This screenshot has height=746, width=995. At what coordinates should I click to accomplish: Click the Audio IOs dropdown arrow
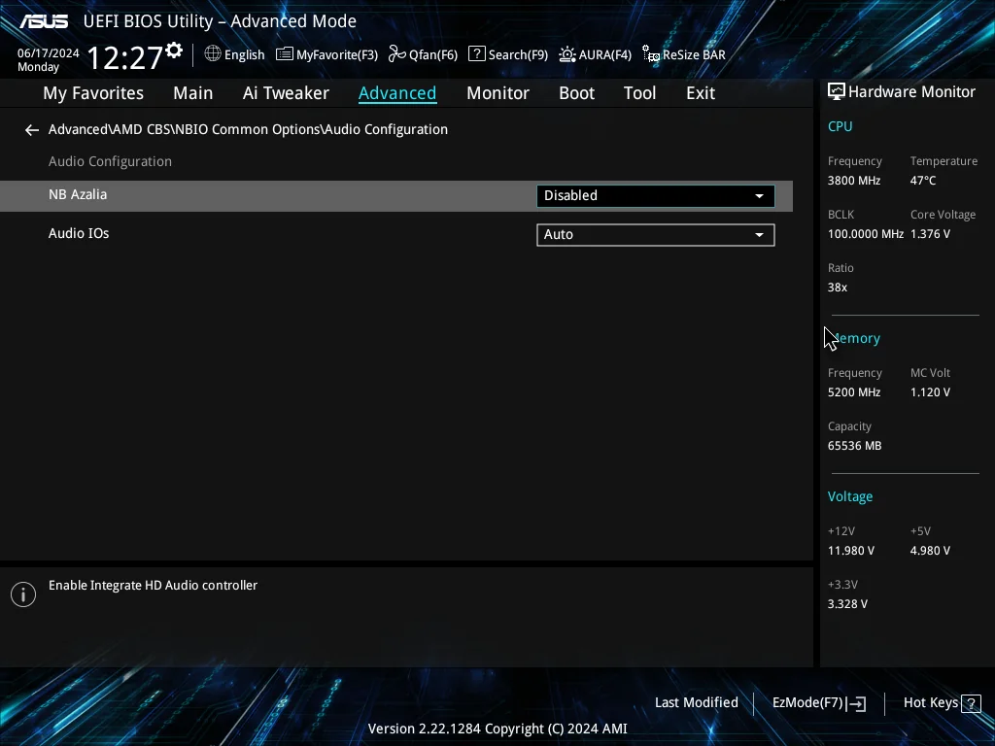coord(759,235)
